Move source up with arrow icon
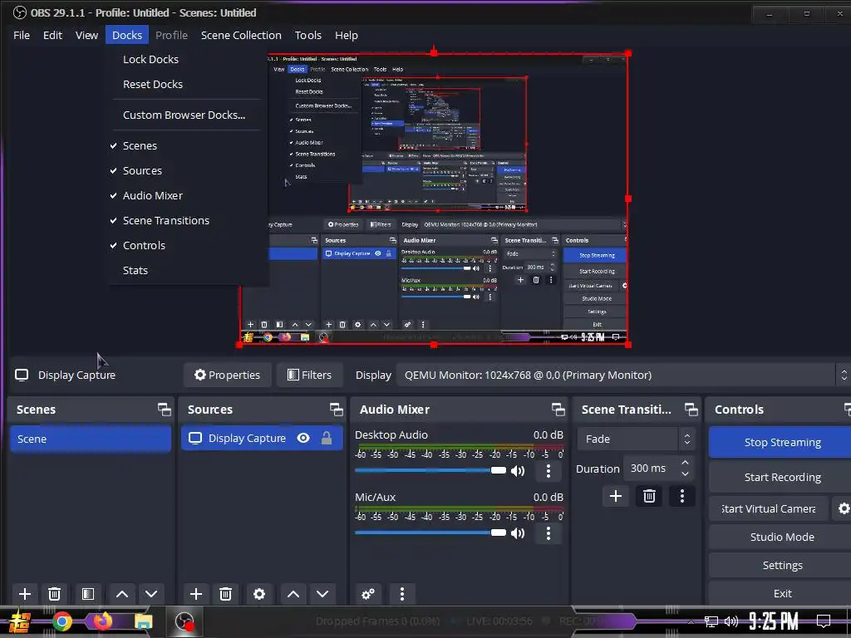This screenshot has width=851, height=638. [293, 593]
